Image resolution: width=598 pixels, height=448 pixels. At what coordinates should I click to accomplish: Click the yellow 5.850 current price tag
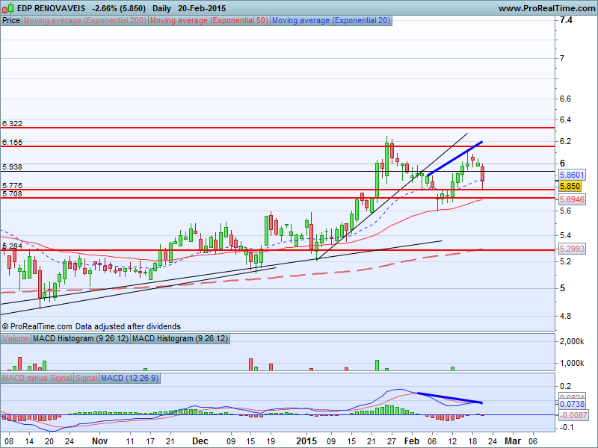point(570,186)
